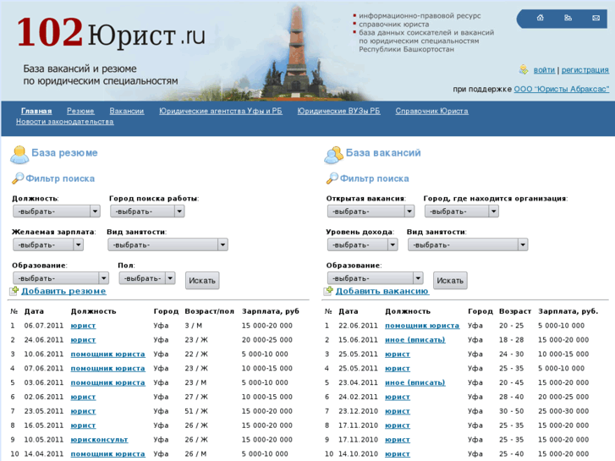Open vacancy Вид занятости dropdown
Screen dimensions: 615x461
click(468, 244)
